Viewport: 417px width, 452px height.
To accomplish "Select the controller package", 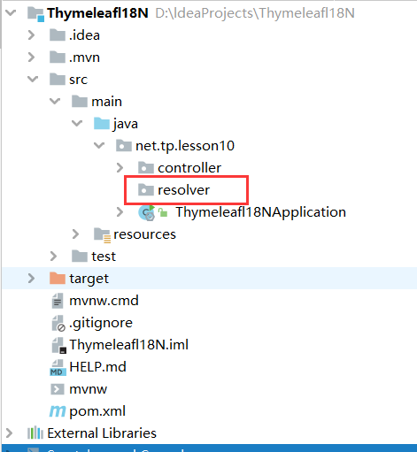I will tap(189, 168).
